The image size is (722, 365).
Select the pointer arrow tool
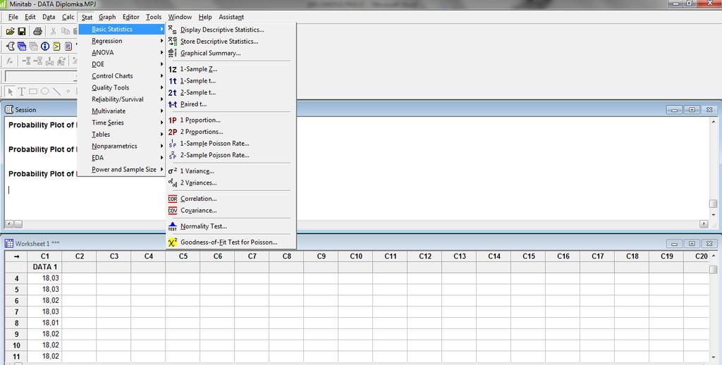click(x=11, y=91)
